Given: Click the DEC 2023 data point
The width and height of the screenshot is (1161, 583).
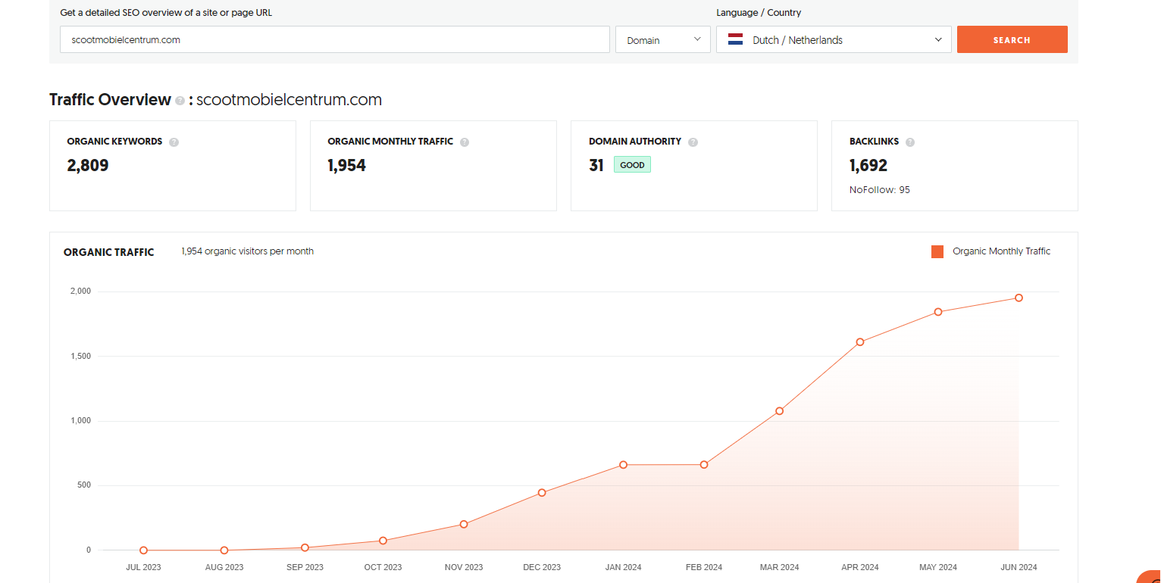Looking at the screenshot, I should point(542,493).
